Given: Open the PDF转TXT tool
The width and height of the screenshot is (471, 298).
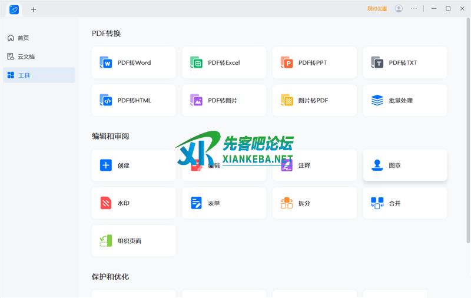Looking at the screenshot, I should click(404, 63).
